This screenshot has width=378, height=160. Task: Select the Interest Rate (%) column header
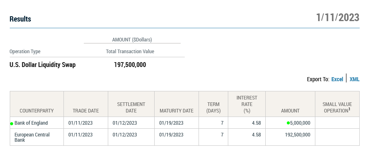tap(247, 104)
